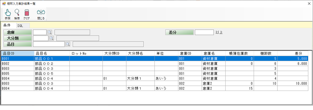This screenshot has width=313, height=110.
Task: Sort by 品目CD column header
Action: pyautogui.click(x=18, y=53)
